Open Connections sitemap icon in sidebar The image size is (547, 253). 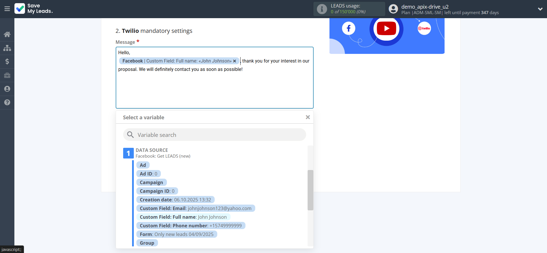pyautogui.click(x=7, y=48)
